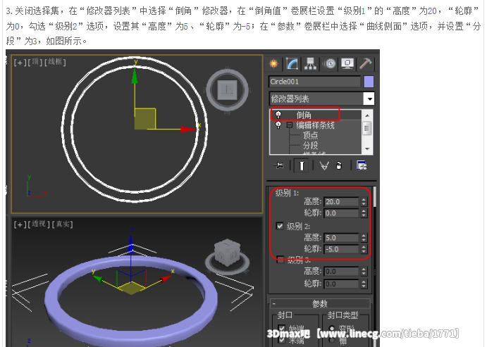Click the [线框] shading label
The height and width of the screenshot is (347, 487).
click(x=55, y=62)
